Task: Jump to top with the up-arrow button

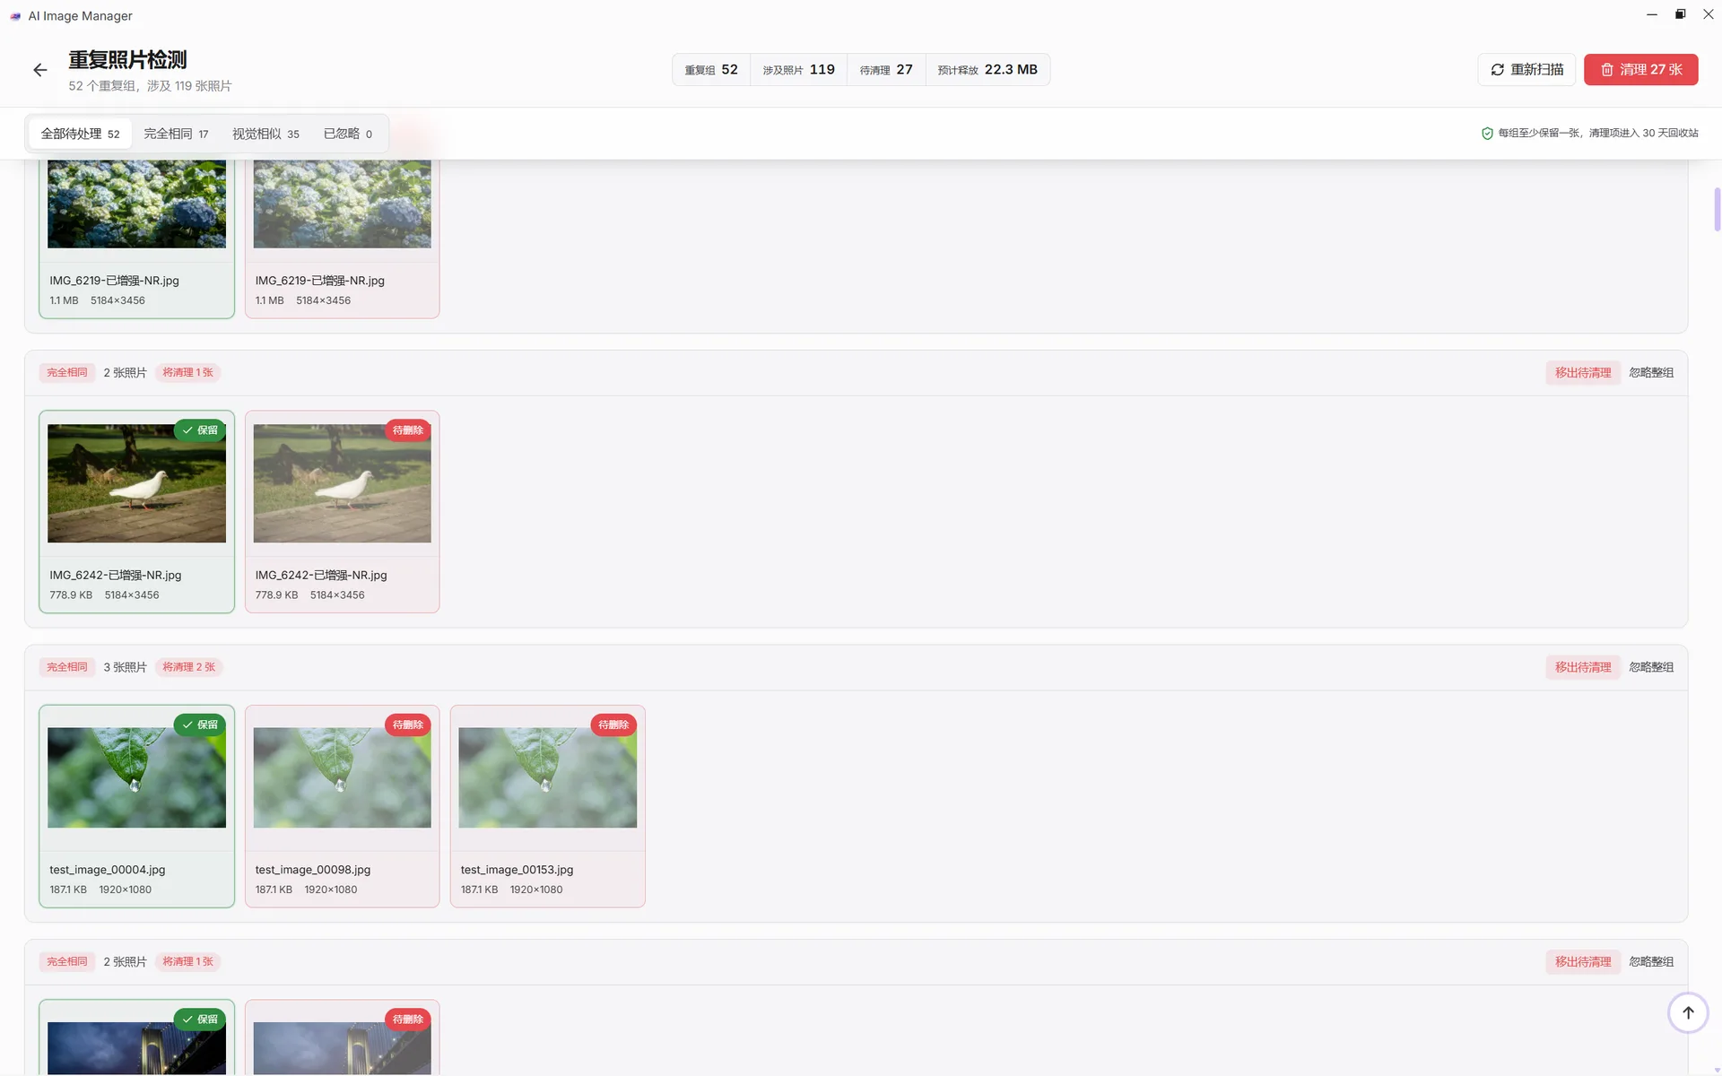Action: pos(1688,1012)
